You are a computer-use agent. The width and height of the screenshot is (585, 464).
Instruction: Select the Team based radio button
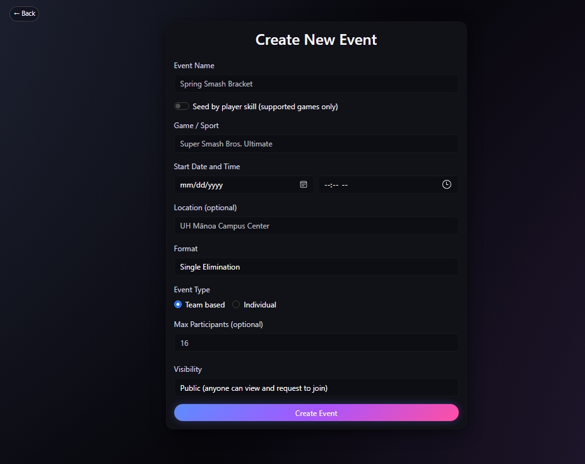[x=178, y=304]
